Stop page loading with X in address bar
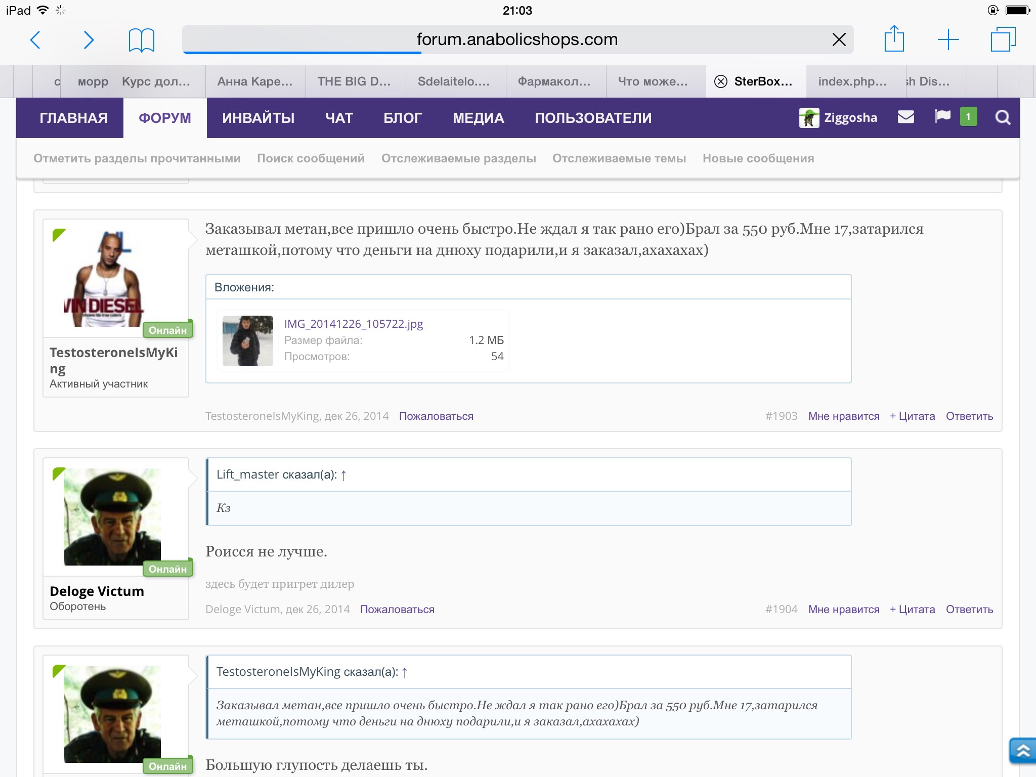Screen dimensions: 1036x777 click(x=839, y=39)
